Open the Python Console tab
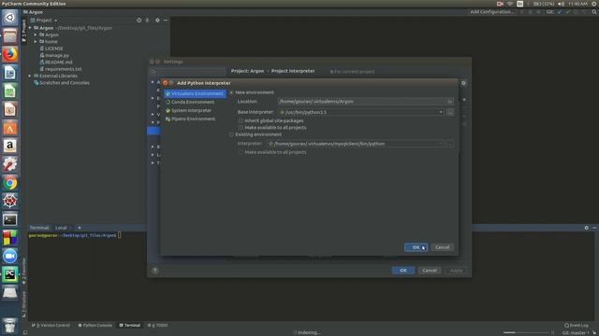599x336 pixels. click(95, 326)
